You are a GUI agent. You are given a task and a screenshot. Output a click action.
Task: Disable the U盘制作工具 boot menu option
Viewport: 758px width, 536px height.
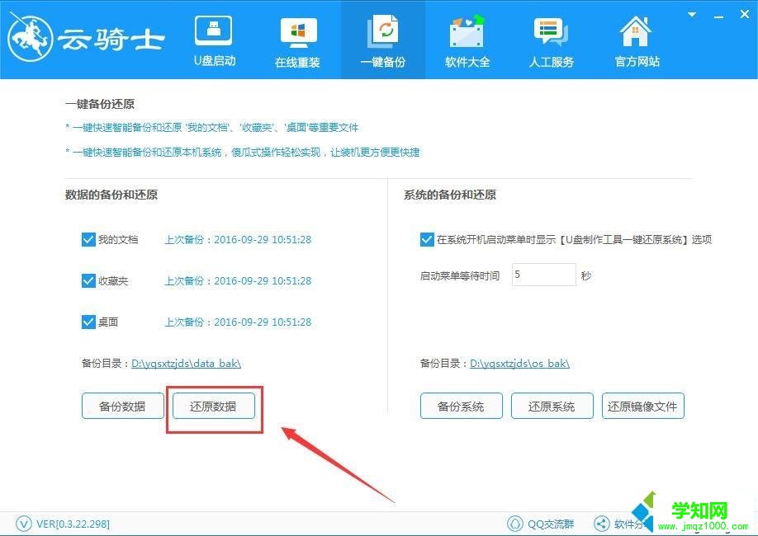427,239
